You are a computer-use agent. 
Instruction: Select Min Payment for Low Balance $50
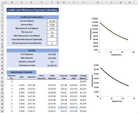[52, 36]
